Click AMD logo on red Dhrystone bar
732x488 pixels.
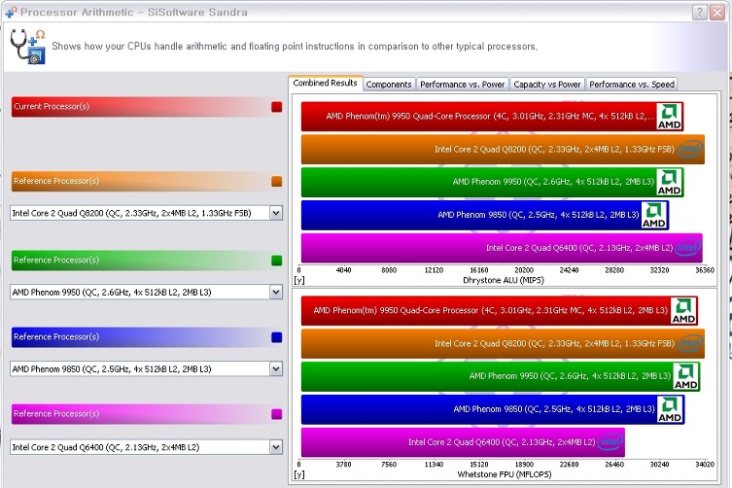pos(669,117)
